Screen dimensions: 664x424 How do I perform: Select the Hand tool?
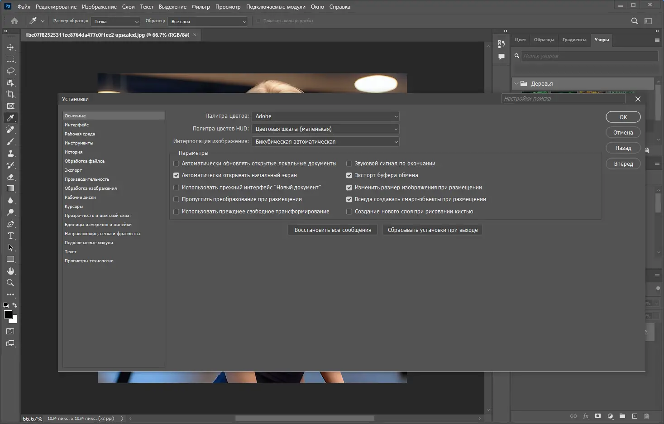[x=10, y=271]
